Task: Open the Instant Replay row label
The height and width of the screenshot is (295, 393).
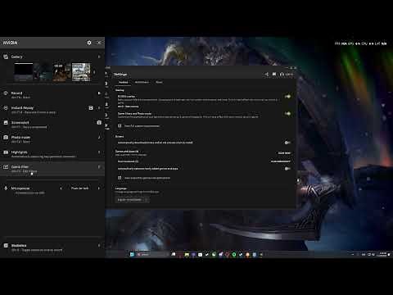Action: pos(22,108)
